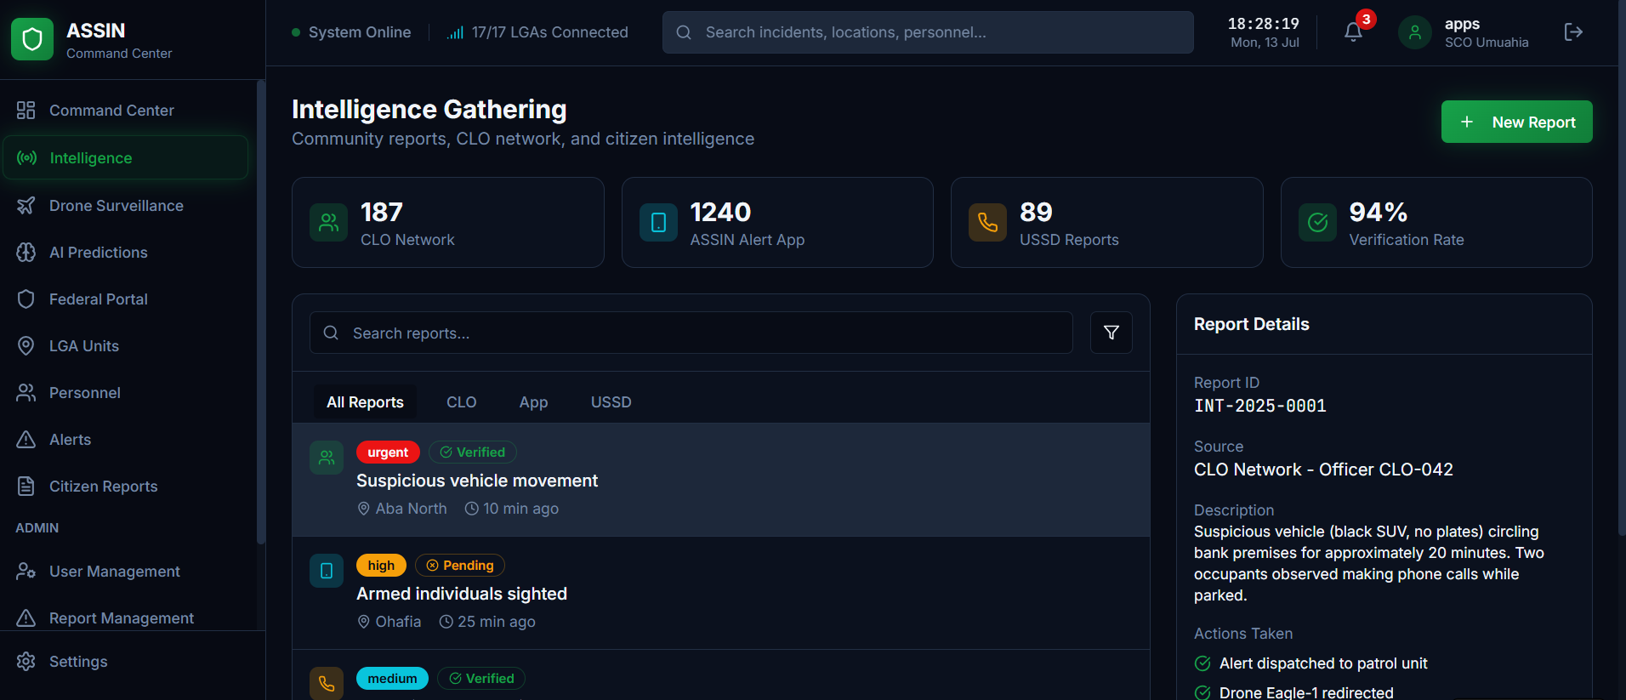The image size is (1626, 700).
Task: Open the reports filter funnel button
Action: (1111, 333)
